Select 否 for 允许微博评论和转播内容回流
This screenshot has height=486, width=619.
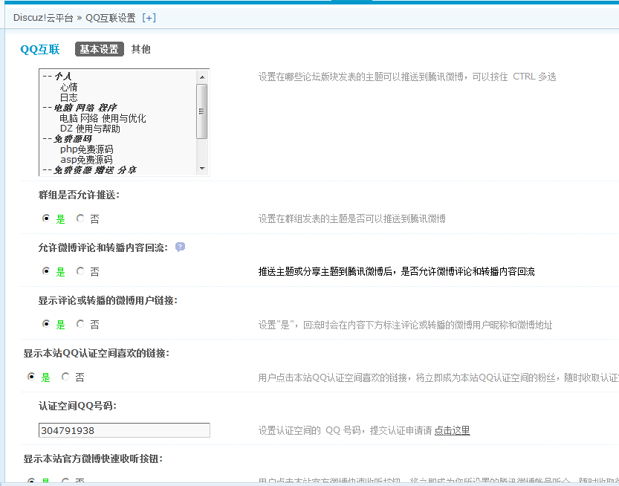(80, 270)
